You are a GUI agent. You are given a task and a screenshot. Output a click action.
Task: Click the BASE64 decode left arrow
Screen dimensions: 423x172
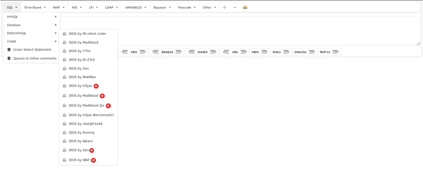[x=156, y=52]
